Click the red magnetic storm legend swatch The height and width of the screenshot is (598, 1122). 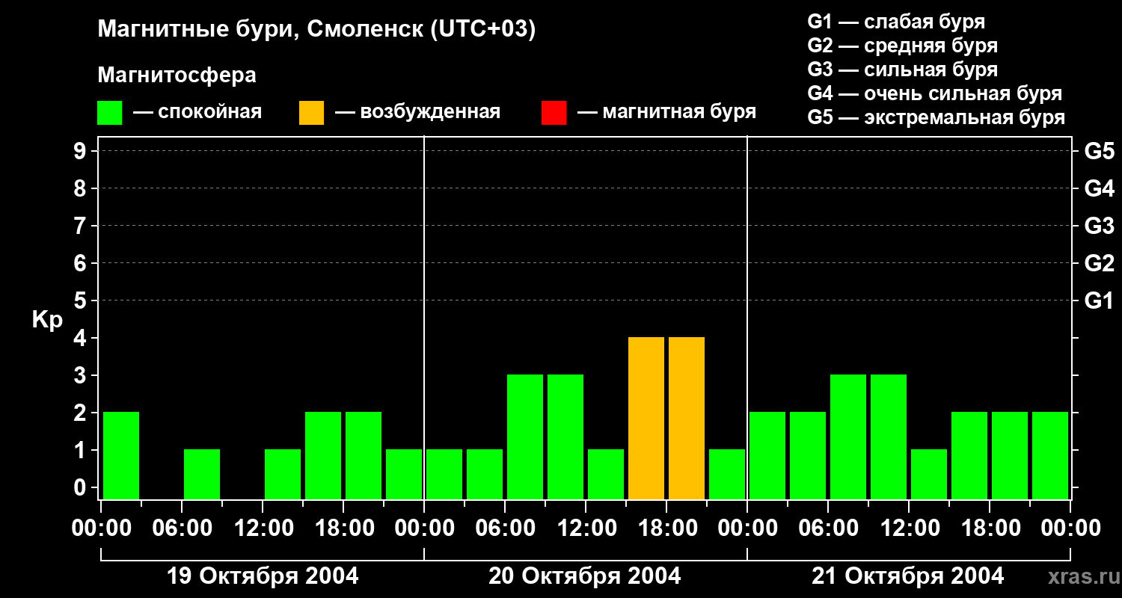[554, 113]
